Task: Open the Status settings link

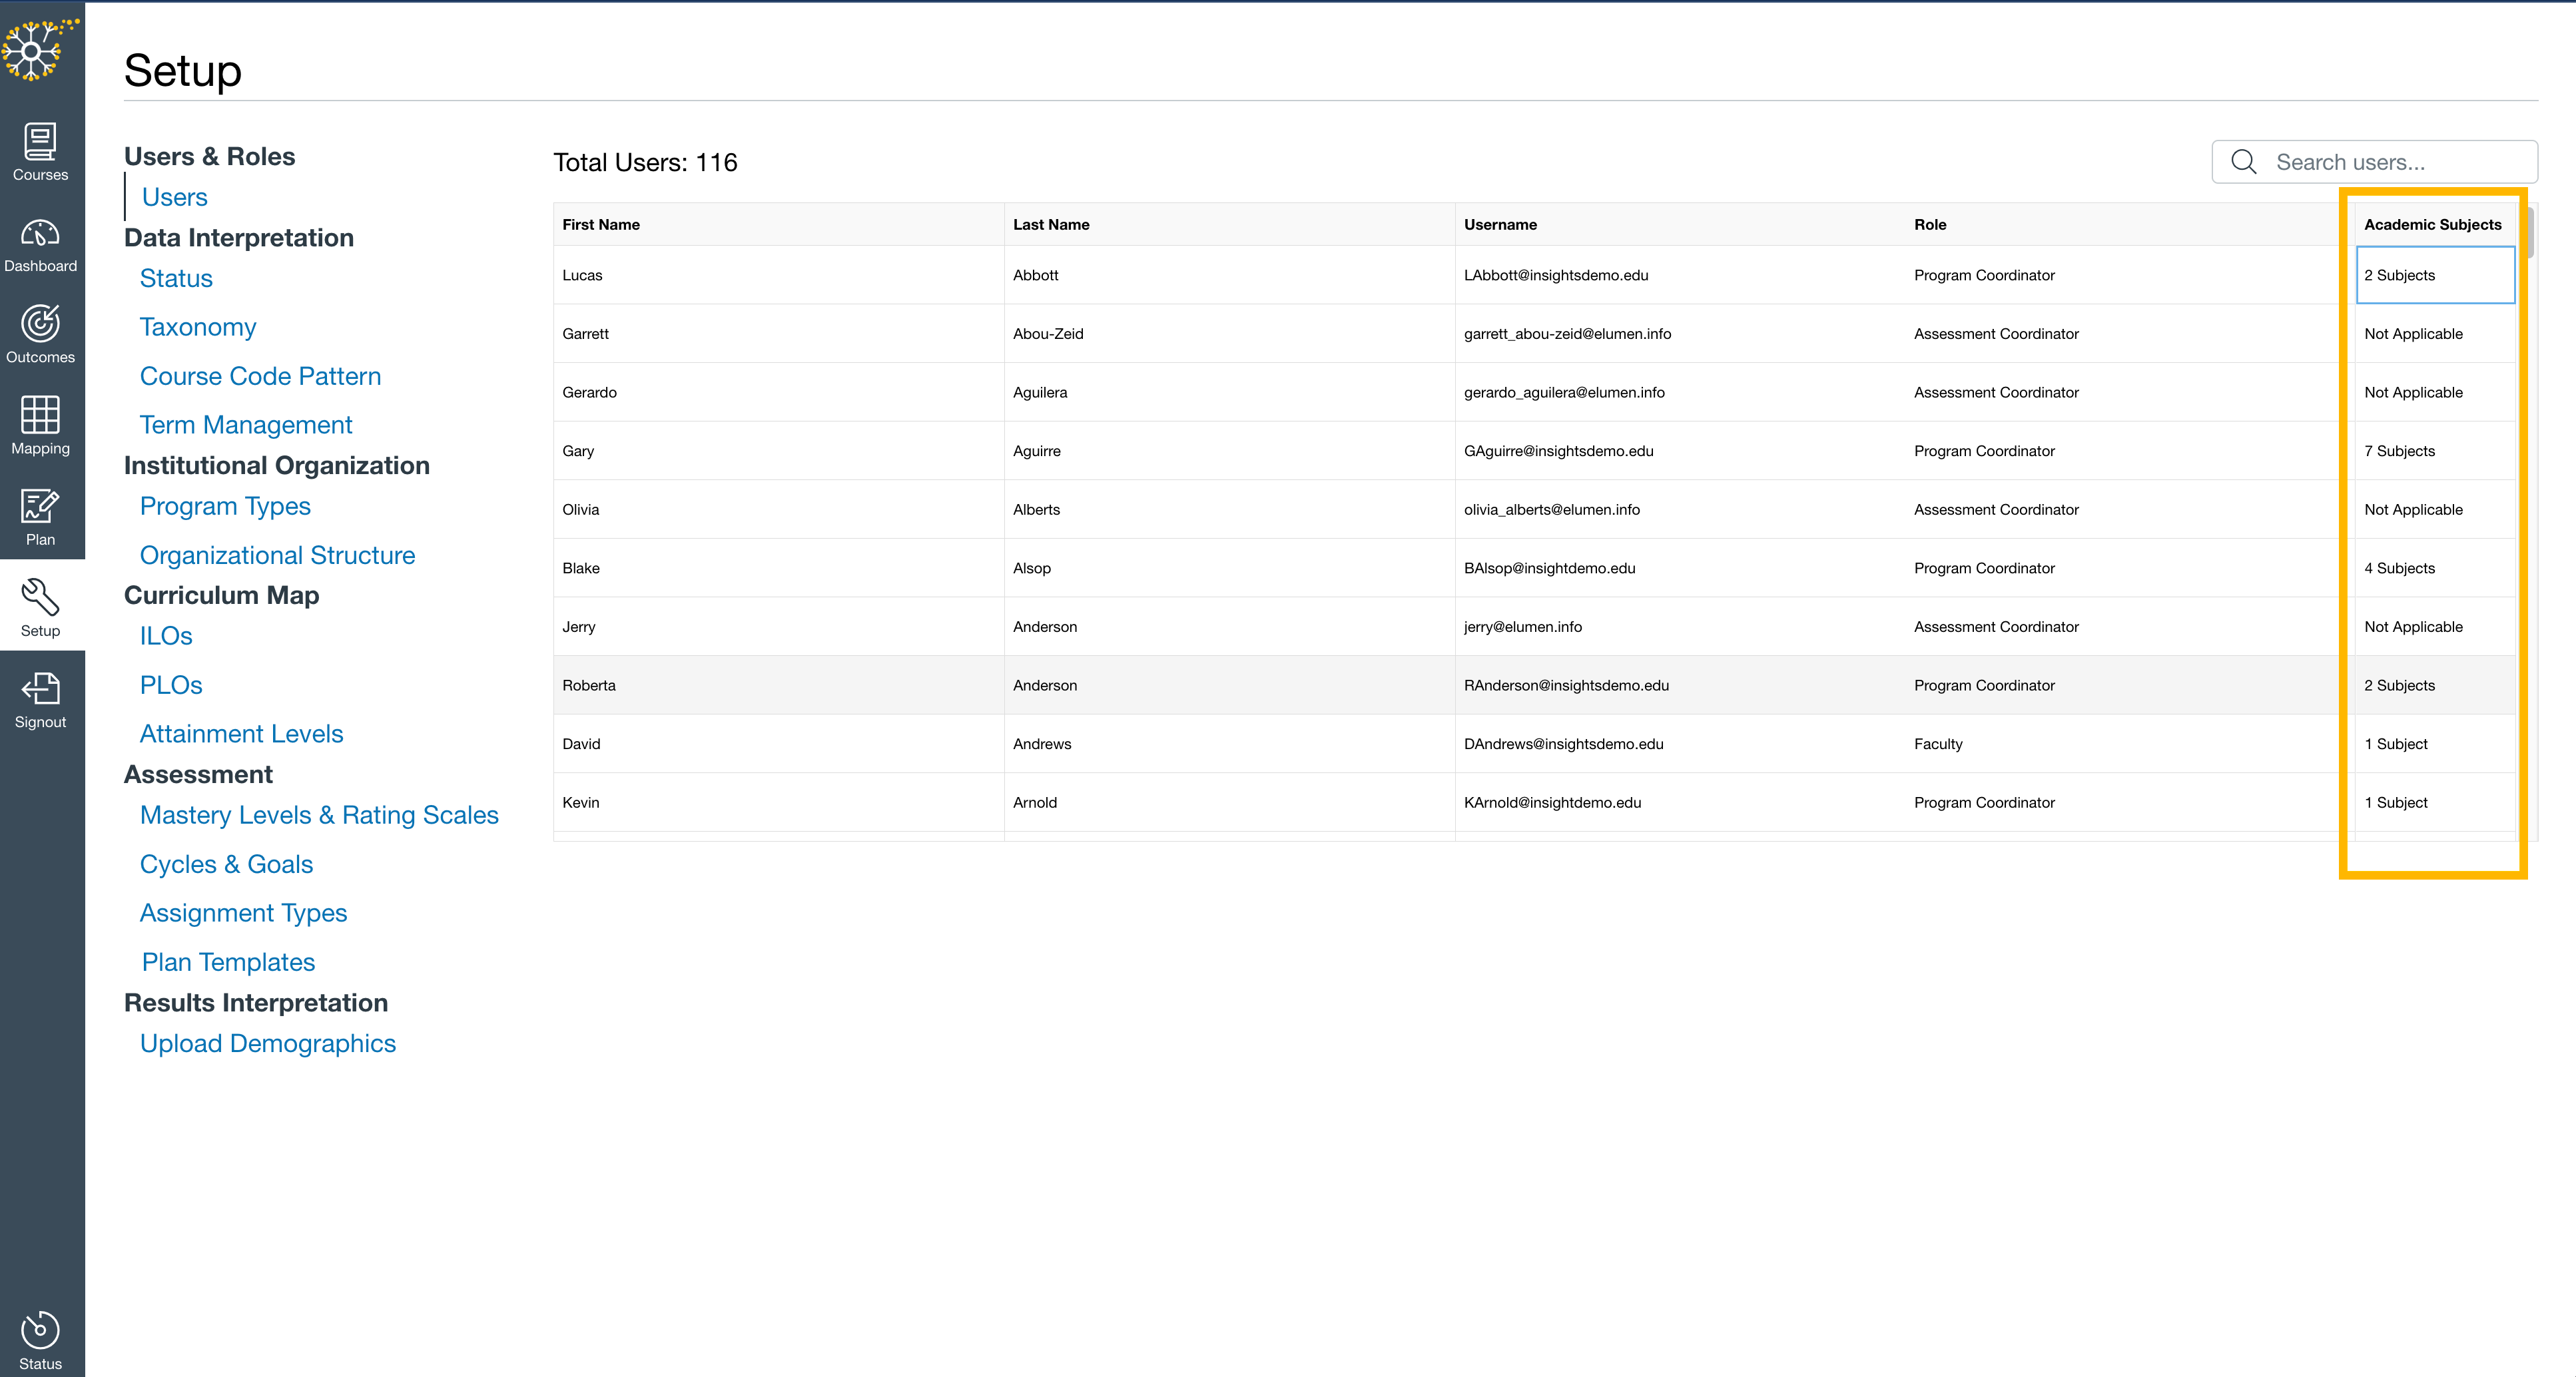Action: tap(176, 278)
